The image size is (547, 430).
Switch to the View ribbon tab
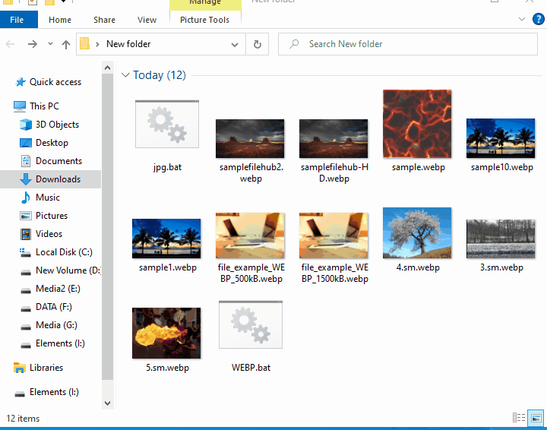(147, 20)
